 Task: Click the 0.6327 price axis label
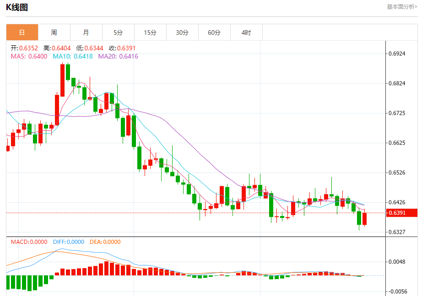[397, 232]
